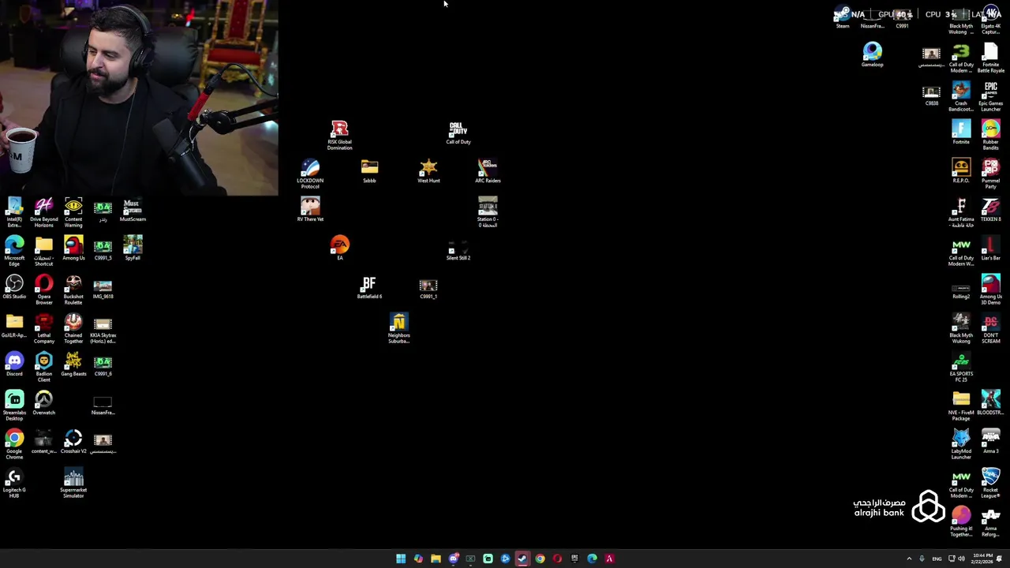Open the Lethal Company shortcut

(44, 329)
